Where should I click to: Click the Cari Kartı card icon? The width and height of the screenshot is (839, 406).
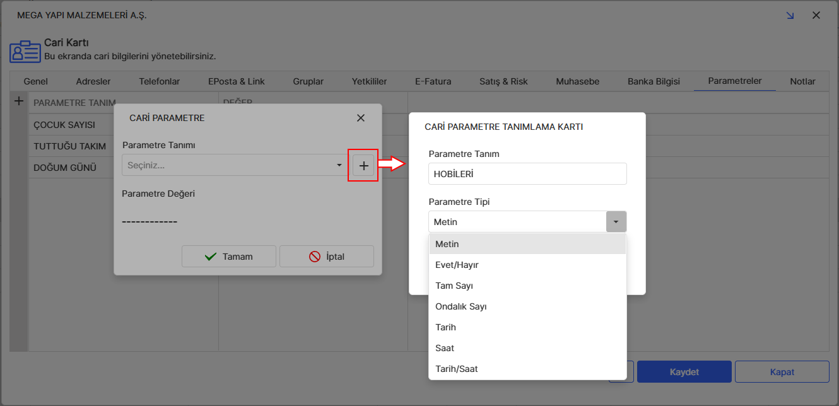pos(25,51)
